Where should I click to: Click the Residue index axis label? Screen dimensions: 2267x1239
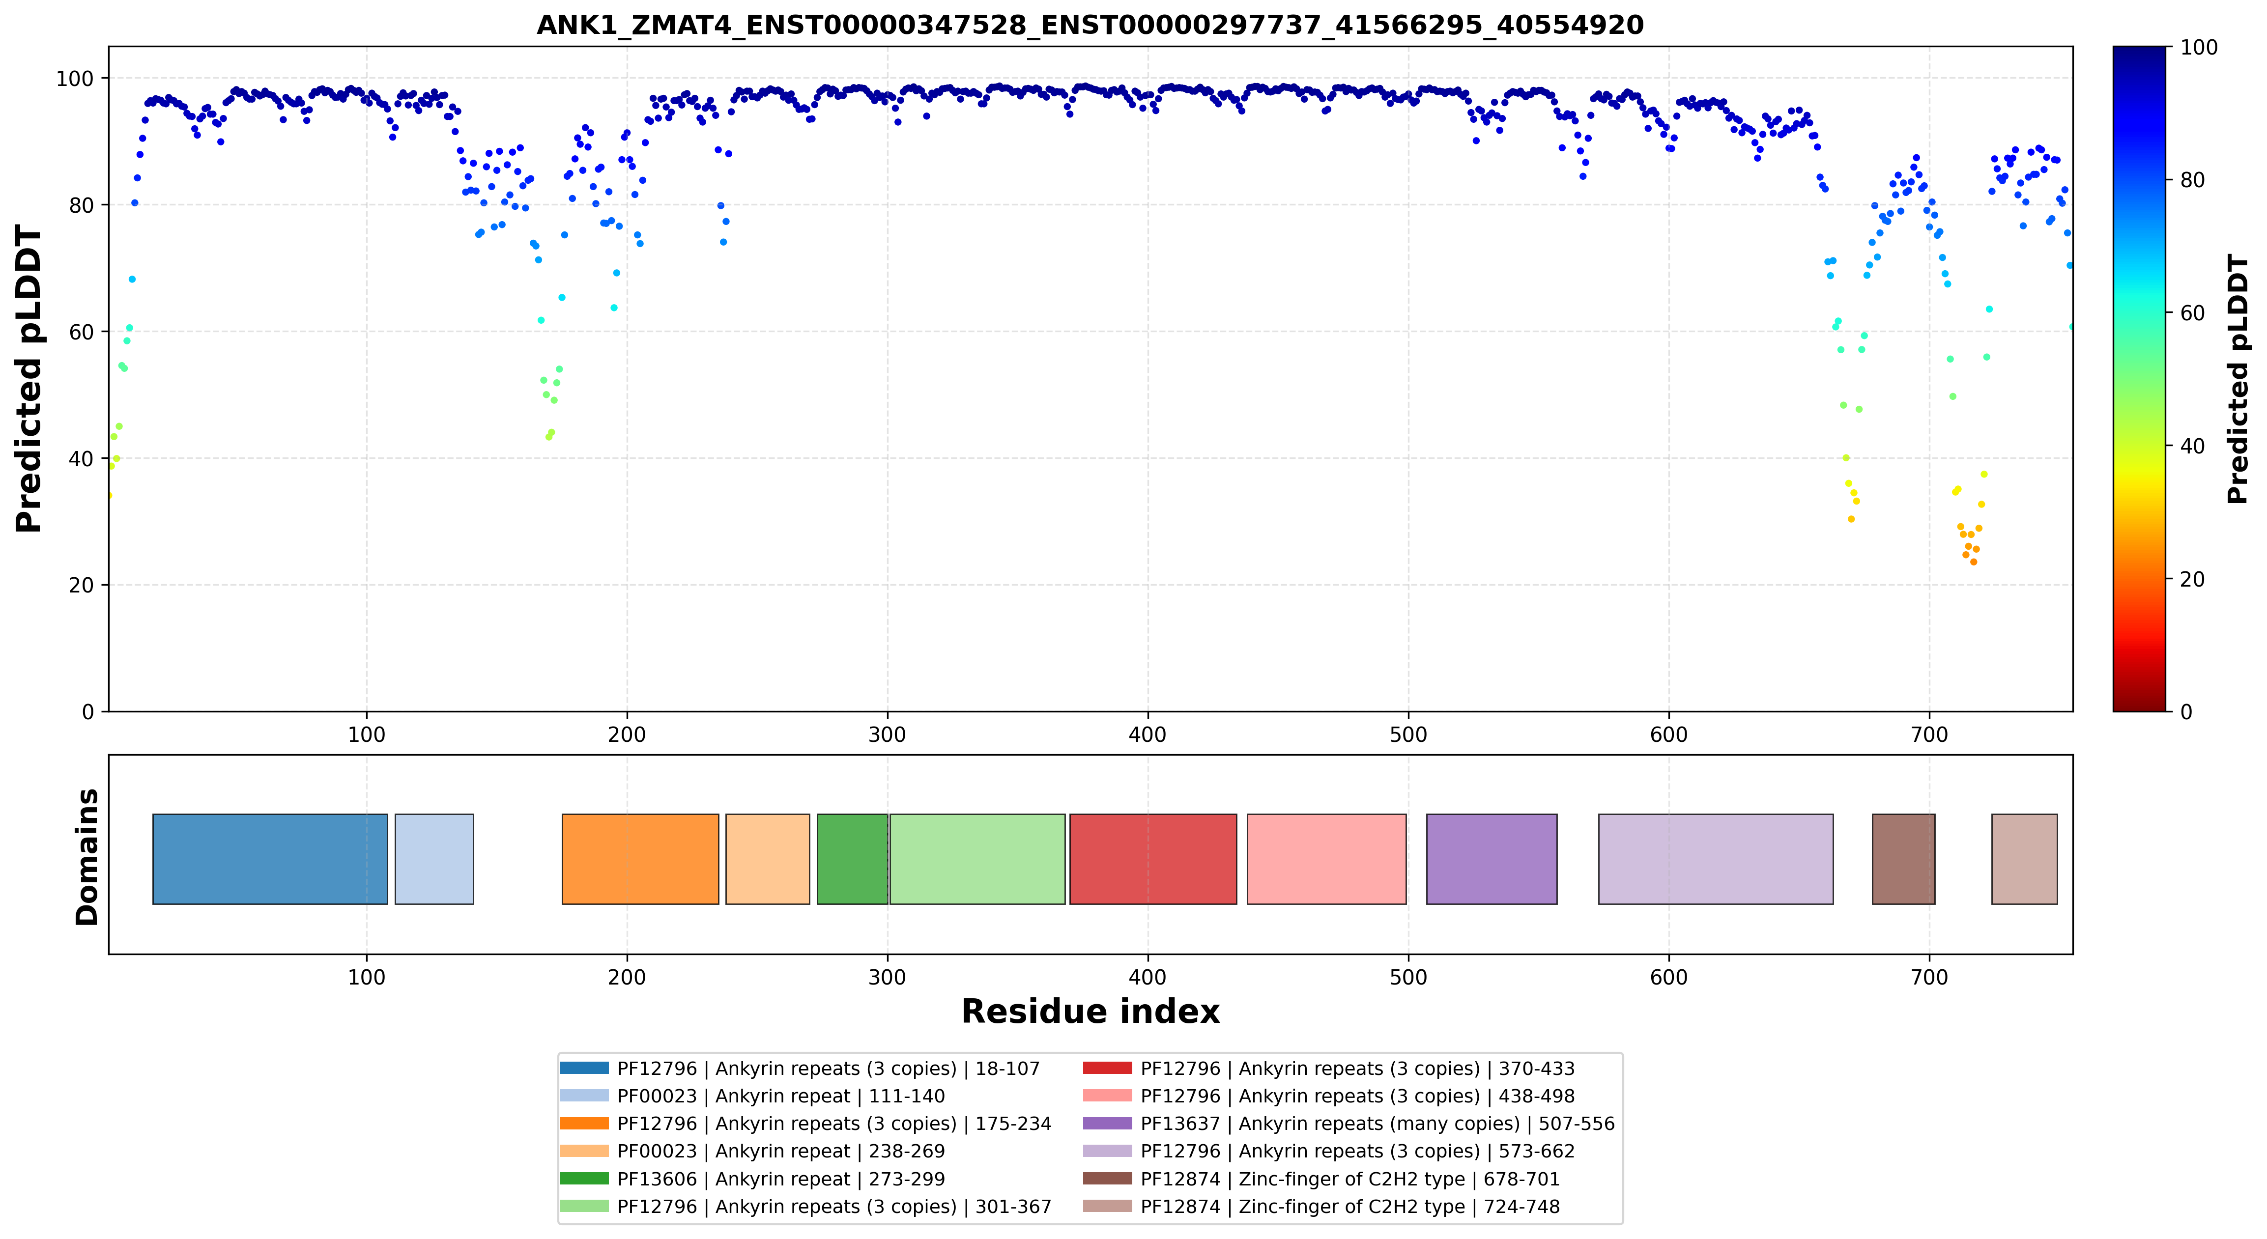click(x=1090, y=1012)
